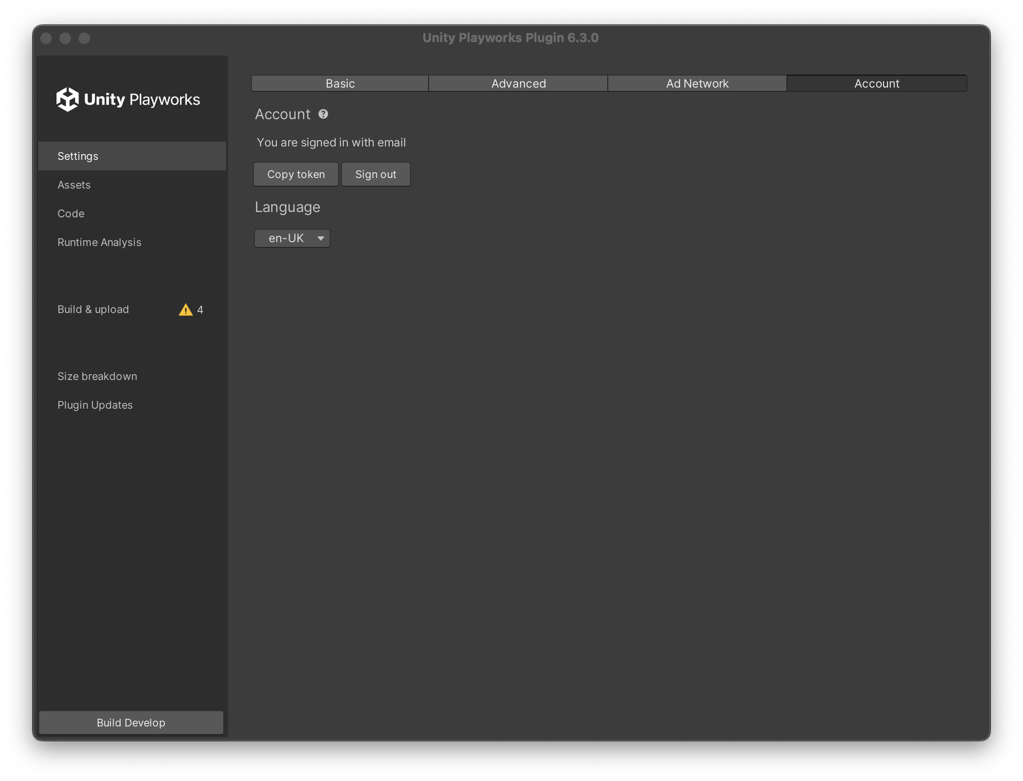This screenshot has height=781, width=1023.
Task: Click the Copy token button
Action: (296, 174)
